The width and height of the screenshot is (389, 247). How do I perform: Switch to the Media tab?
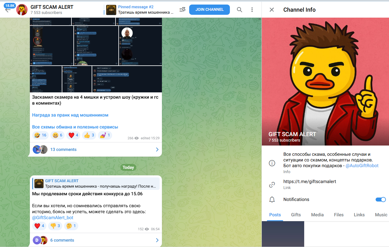pyautogui.click(x=317, y=215)
